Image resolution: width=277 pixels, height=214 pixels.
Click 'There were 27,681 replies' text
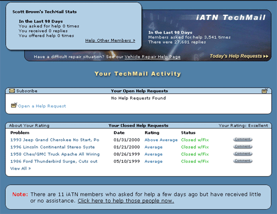177,42
